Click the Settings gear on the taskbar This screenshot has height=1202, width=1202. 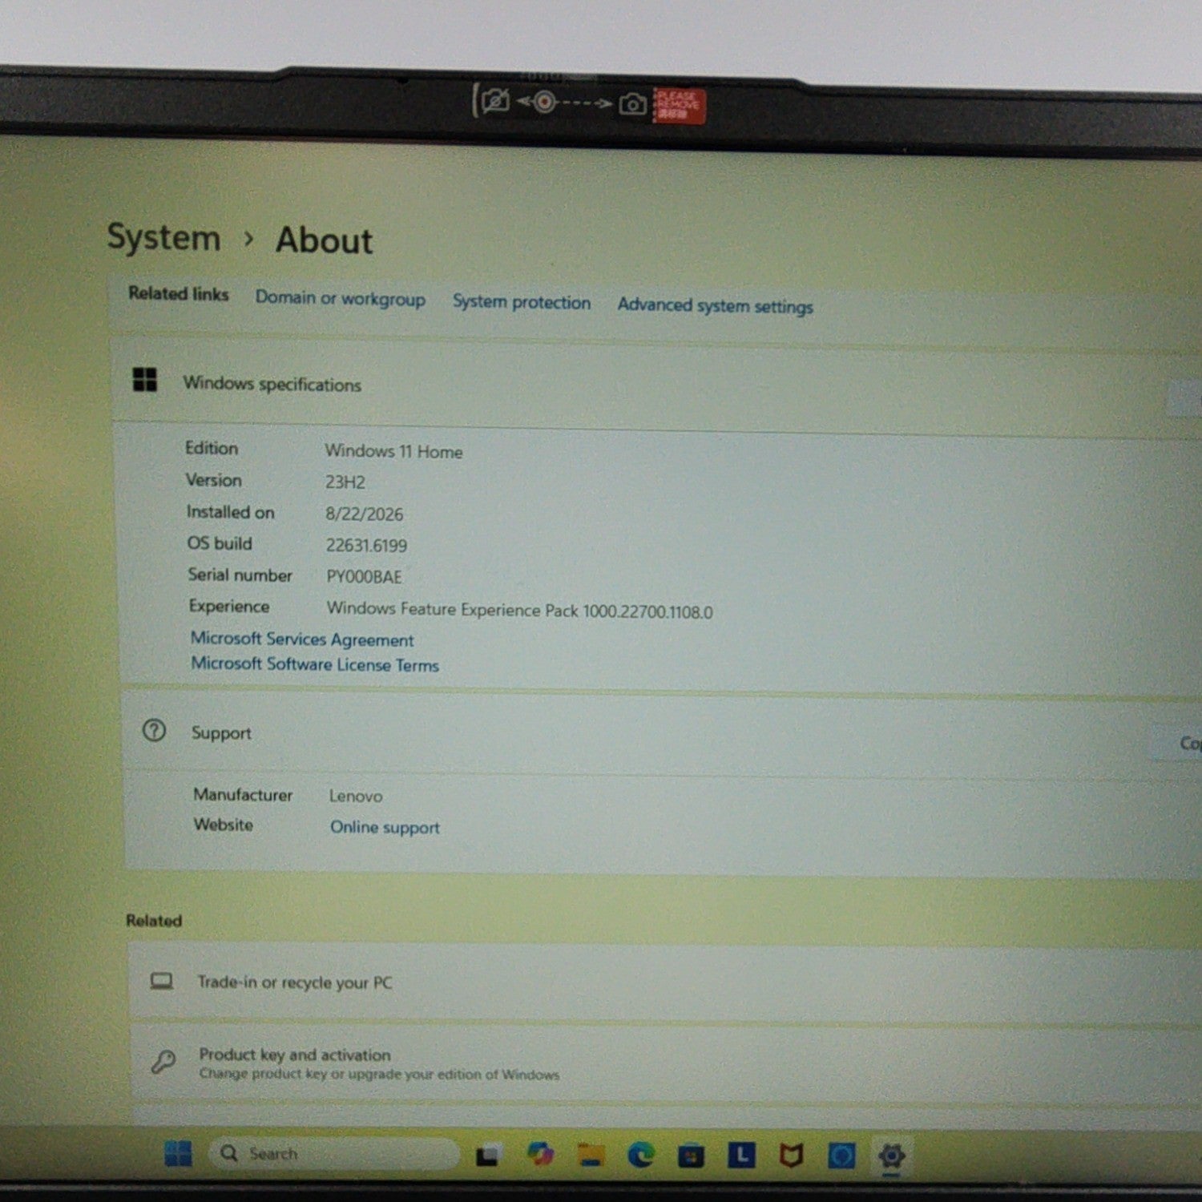pos(891,1156)
